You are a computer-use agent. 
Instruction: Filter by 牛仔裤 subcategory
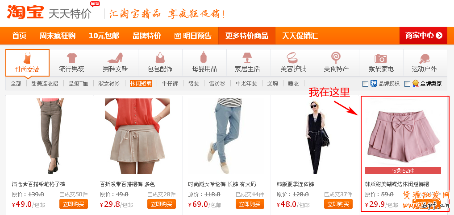click(x=170, y=84)
